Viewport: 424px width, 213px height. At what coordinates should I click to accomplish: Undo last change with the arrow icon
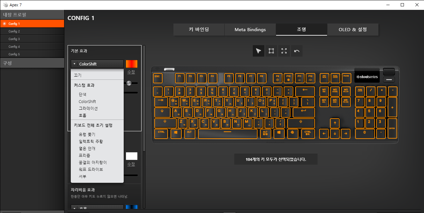coord(297,51)
